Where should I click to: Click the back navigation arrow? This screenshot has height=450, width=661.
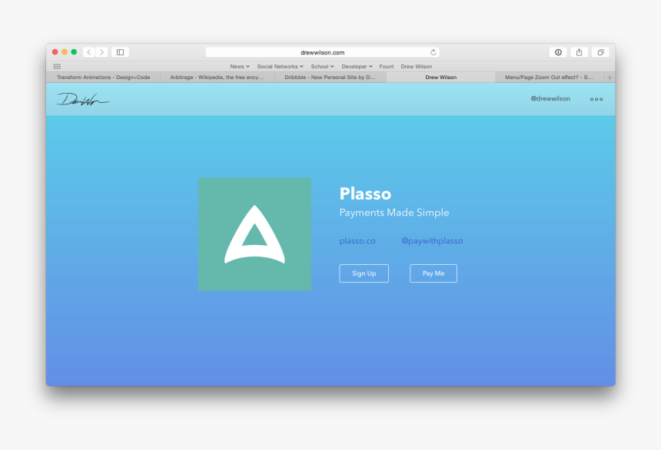click(x=88, y=51)
